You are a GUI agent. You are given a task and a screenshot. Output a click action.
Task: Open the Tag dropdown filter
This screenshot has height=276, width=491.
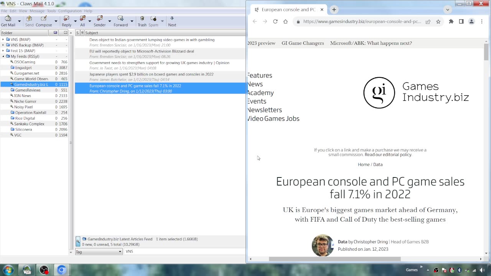click(99, 251)
